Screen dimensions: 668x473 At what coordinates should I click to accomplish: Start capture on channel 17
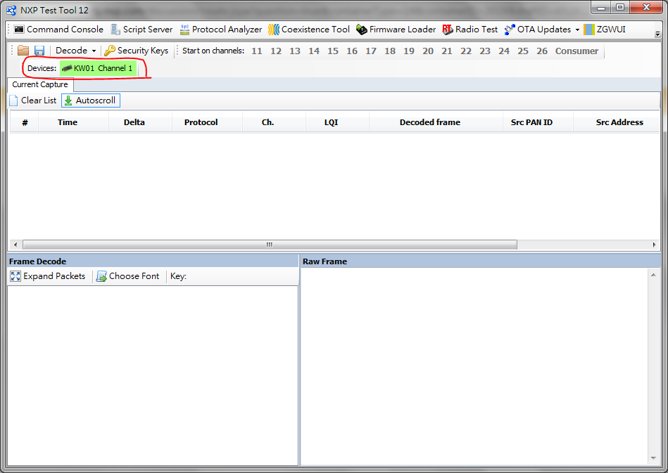(371, 51)
